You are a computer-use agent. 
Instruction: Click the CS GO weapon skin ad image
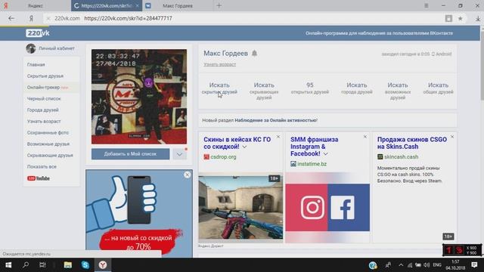[x=240, y=207]
